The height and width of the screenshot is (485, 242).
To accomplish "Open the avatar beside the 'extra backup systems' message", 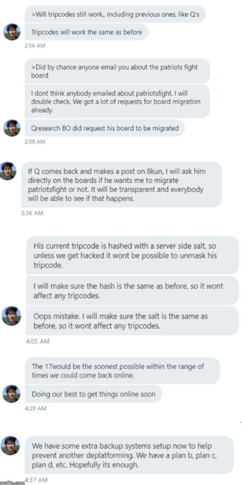I will pyautogui.click(x=10, y=445).
